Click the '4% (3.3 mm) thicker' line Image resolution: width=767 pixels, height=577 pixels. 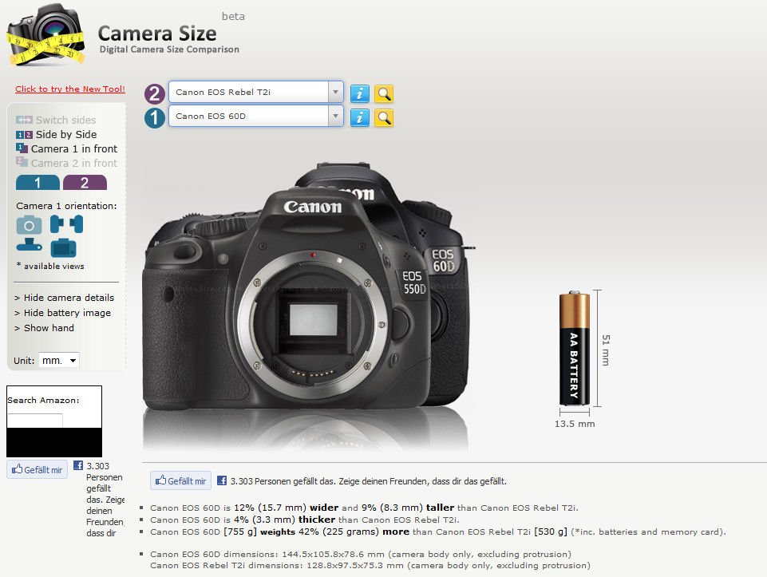(305, 520)
